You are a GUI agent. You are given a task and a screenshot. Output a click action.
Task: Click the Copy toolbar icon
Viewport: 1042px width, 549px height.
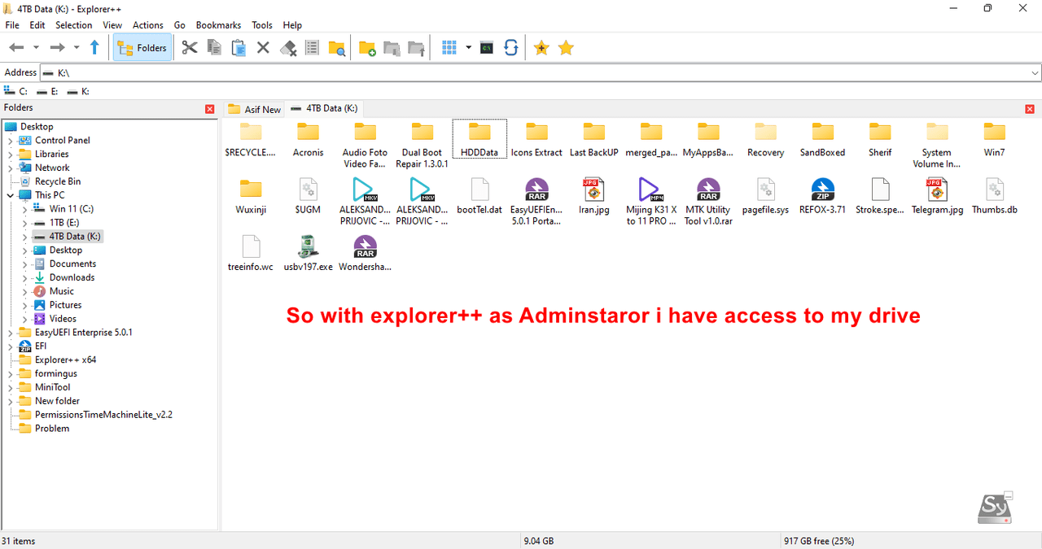pyautogui.click(x=214, y=48)
